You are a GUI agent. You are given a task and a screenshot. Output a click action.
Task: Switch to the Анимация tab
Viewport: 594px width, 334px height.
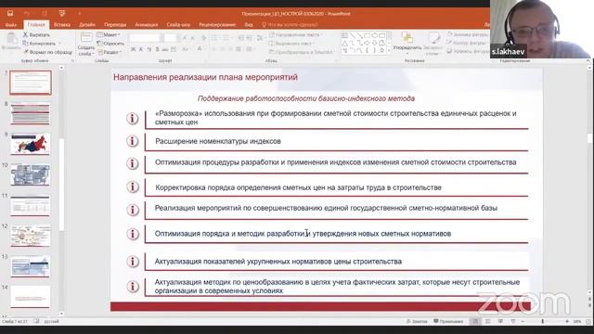[x=147, y=25]
